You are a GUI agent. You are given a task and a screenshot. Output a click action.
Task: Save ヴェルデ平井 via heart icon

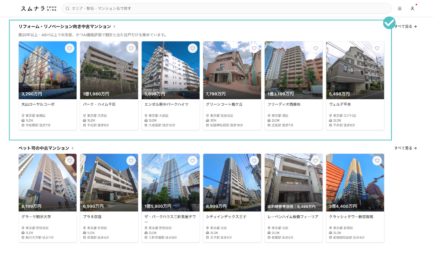coord(377,49)
